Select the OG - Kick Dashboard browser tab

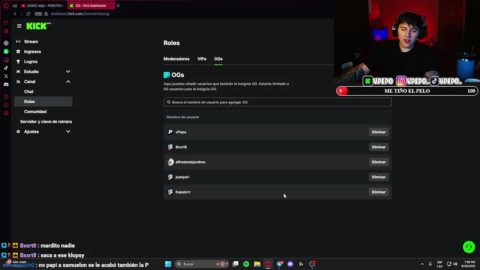coord(91,6)
